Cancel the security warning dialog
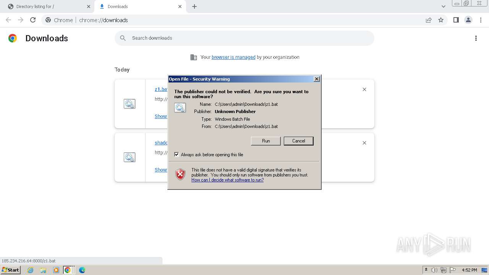 (x=298, y=141)
